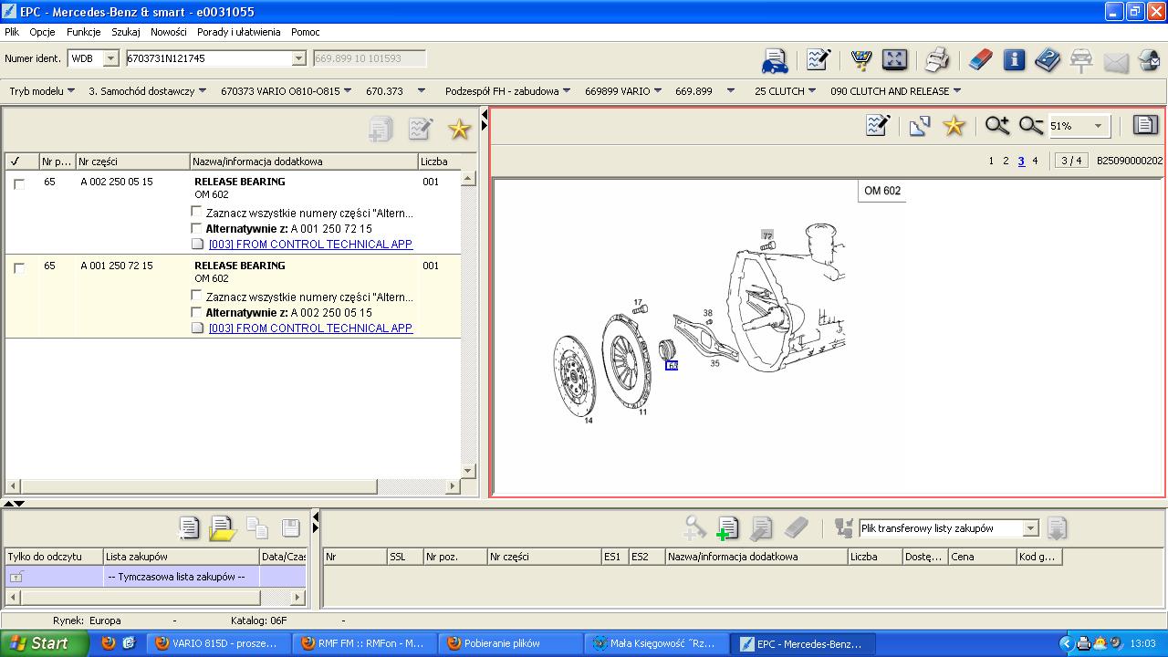1168x657 pixels.
Task: Click the envelope mail icon
Action: (x=1116, y=62)
